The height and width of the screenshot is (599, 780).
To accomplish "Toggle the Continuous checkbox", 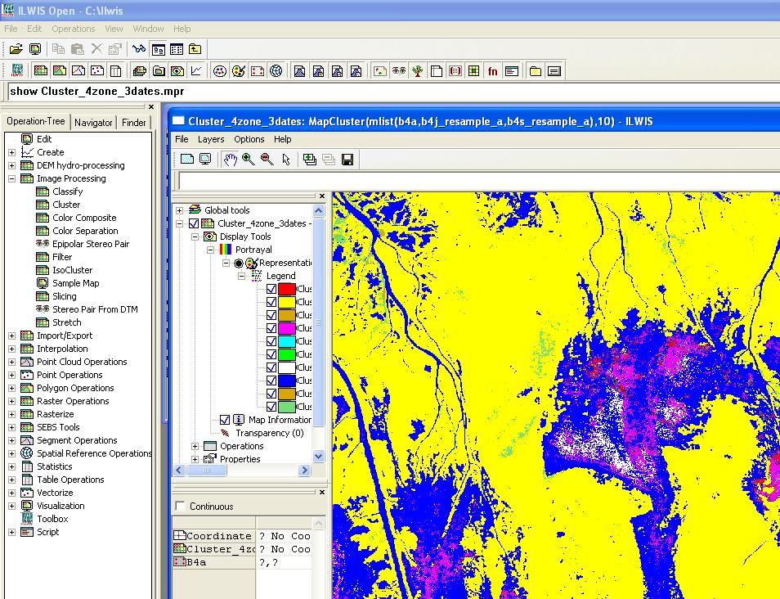I will (x=181, y=507).
